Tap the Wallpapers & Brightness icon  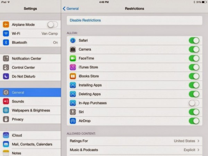click(x=6, y=110)
